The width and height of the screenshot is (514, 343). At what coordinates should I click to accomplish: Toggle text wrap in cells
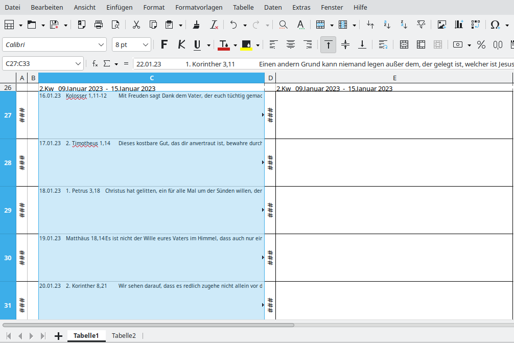(x=383, y=45)
